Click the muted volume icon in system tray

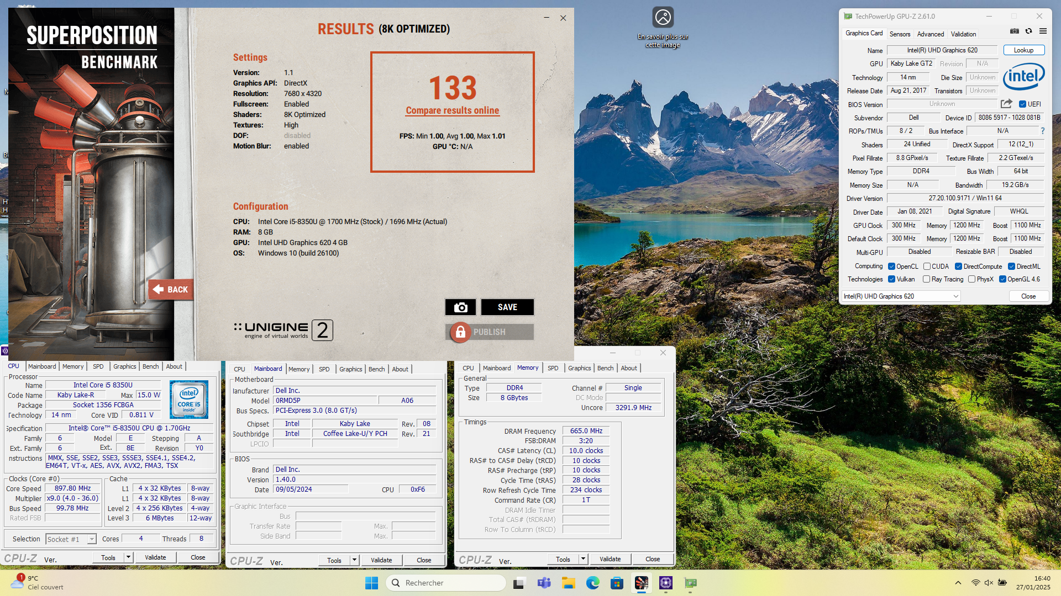pyautogui.click(x=989, y=583)
